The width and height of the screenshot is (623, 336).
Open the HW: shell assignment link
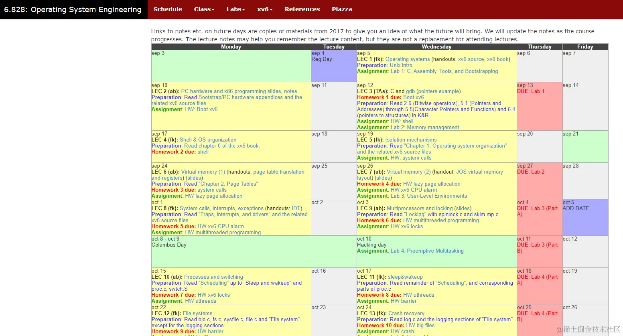point(402,121)
